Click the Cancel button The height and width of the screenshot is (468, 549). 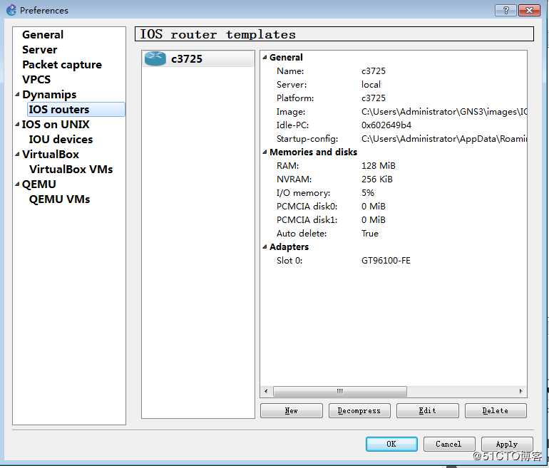(x=449, y=444)
